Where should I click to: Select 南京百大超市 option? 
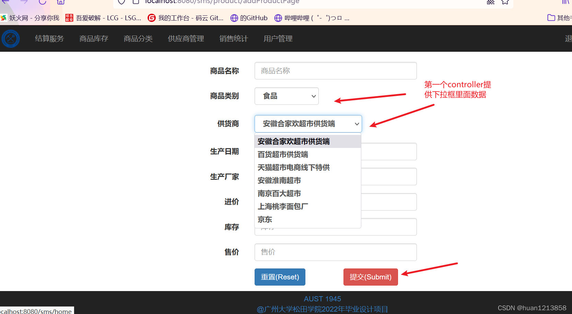308,193
